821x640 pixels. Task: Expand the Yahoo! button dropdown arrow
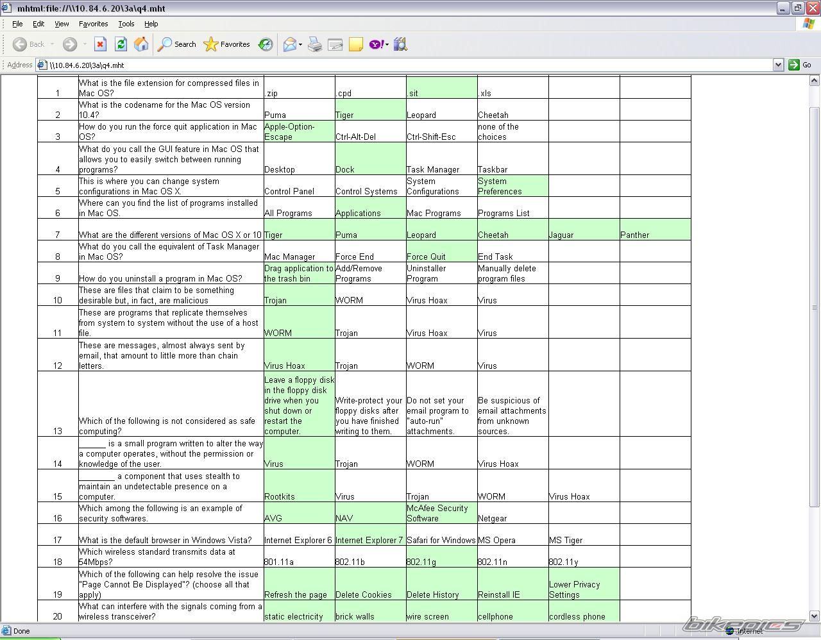(387, 44)
